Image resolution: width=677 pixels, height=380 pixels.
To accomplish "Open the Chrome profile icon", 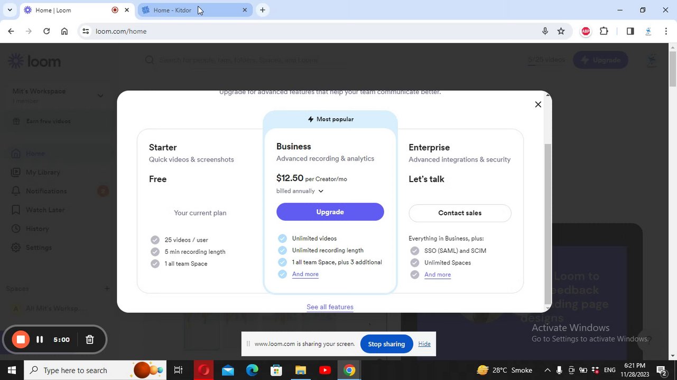I will pos(648,31).
